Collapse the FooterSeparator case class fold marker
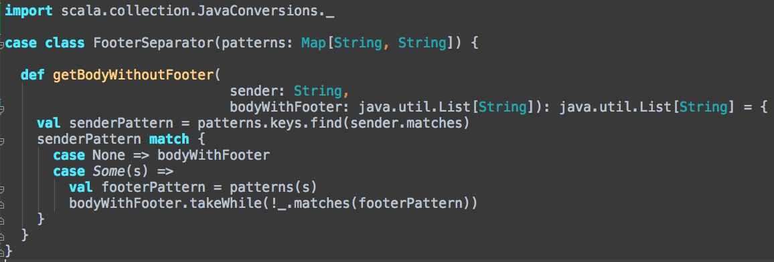The width and height of the screenshot is (774, 262). pyautogui.click(x=3, y=45)
